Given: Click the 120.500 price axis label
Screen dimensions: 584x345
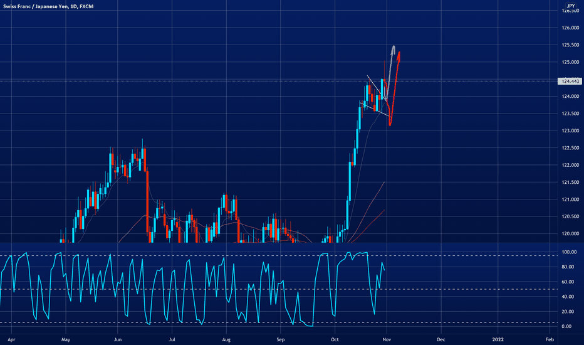Looking at the screenshot, I should [570, 216].
